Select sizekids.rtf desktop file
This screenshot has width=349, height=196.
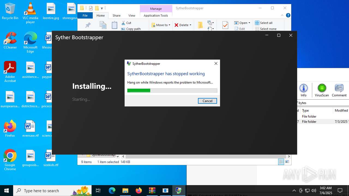51,158
